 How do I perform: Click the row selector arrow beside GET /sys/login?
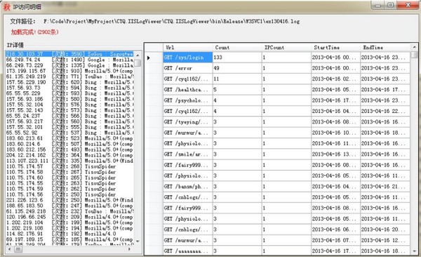pyautogui.click(x=149, y=58)
